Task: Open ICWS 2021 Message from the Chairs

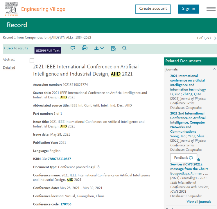Action: pyautogui.click(x=189, y=167)
